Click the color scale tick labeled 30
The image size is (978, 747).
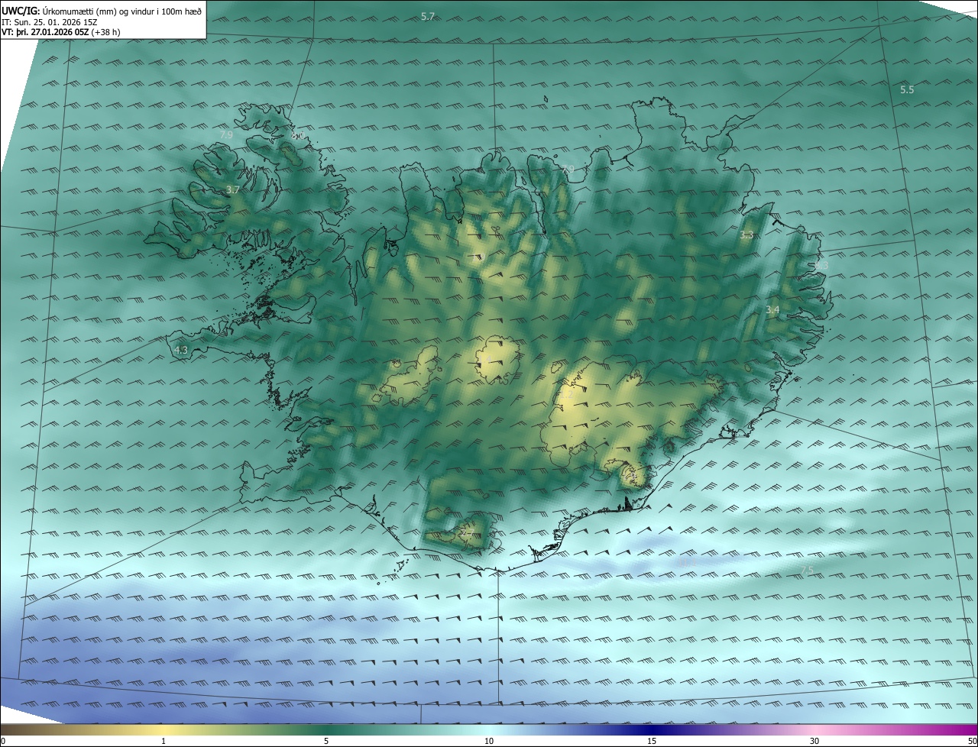[814, 741]
